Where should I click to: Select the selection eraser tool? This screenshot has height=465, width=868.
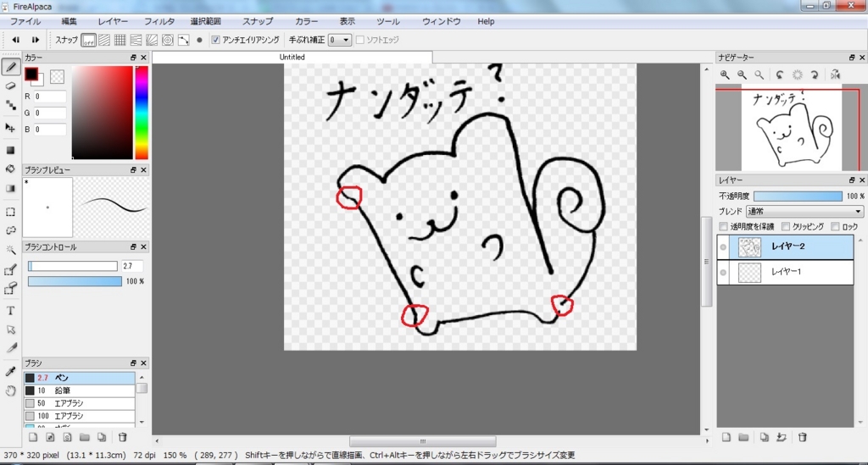tap(10, 288)
